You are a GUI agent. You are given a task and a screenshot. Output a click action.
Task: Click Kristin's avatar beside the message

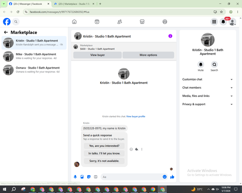[x=76, y=164]
